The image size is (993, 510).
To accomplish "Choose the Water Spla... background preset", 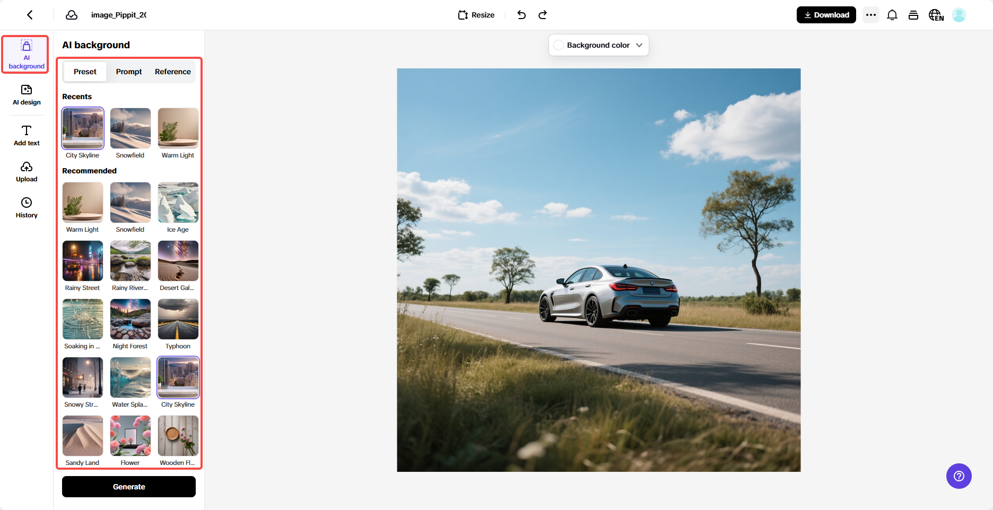I will point(130,377).
